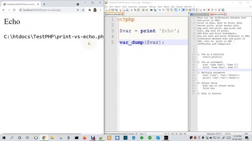Open the Language menu in Notepad++
This screenshot has height=141, width=252.
click(143, 7)
